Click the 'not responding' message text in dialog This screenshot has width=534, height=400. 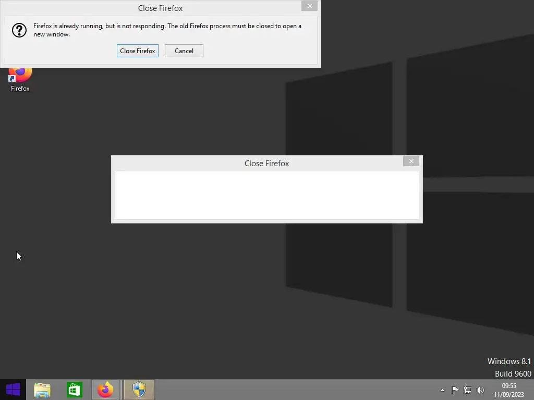167,30
